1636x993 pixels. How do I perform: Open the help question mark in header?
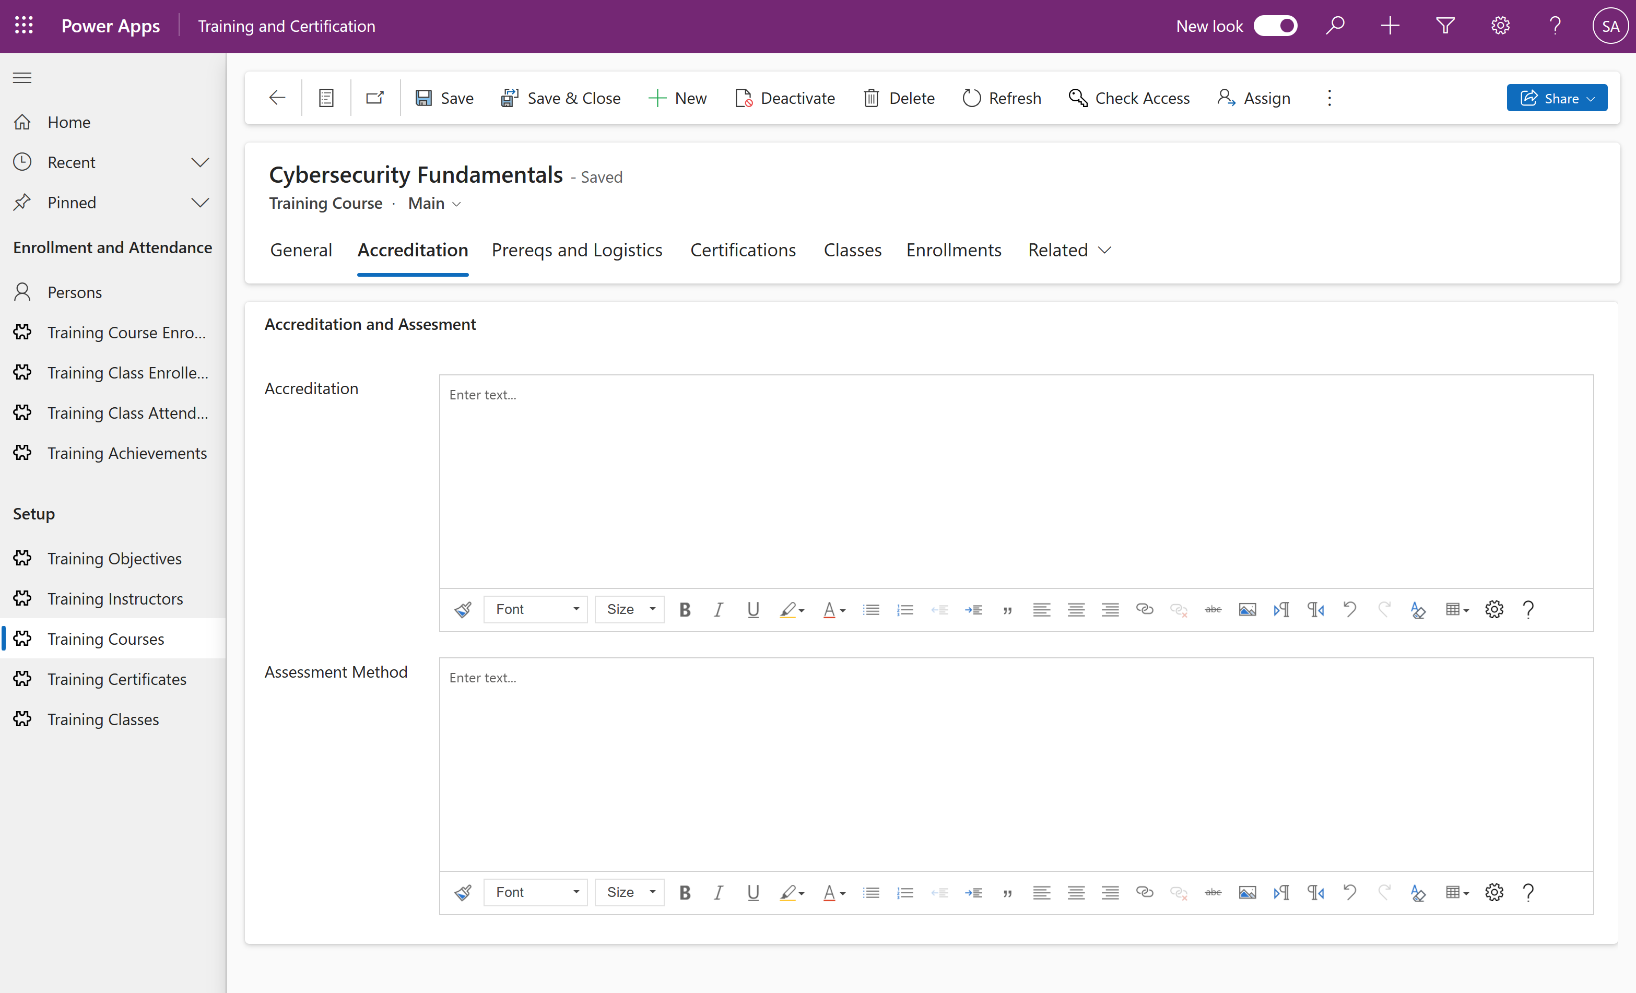[1555, 26]
